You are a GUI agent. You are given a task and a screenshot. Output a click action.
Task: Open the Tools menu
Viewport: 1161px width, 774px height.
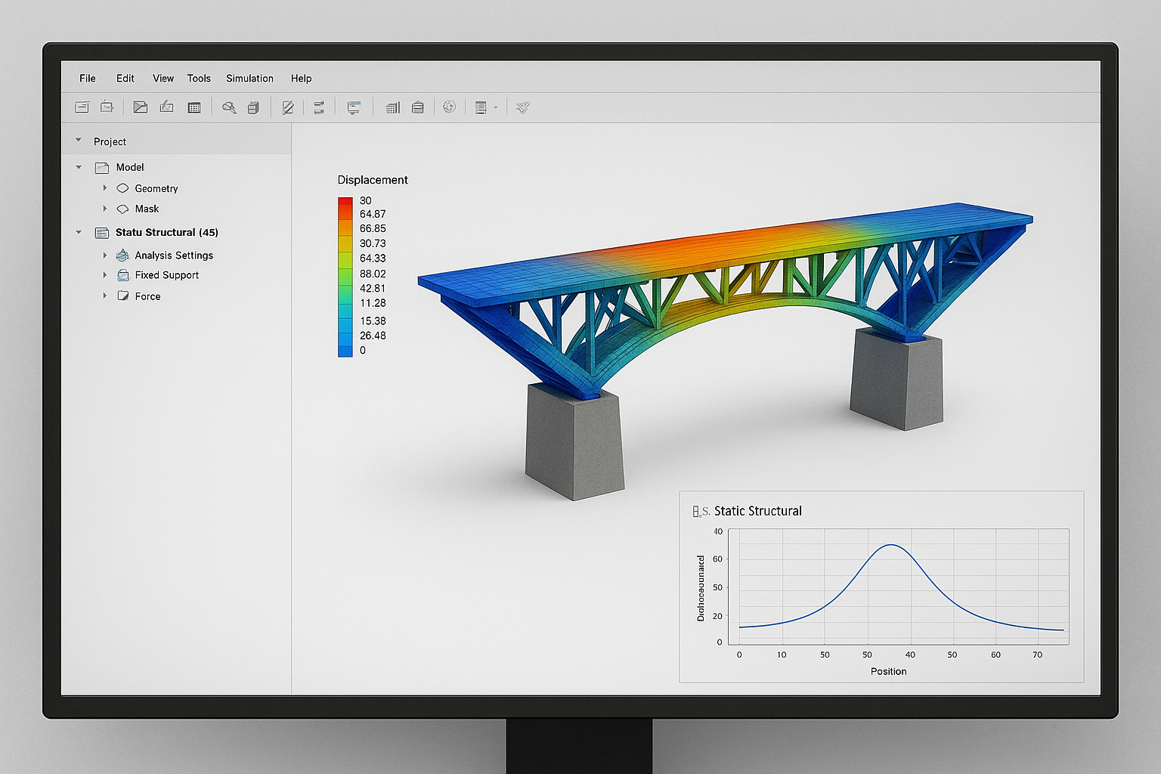pos(199,79)
